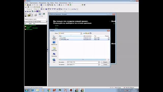This screenshot has height=92, width=163.
Task: Click the Отмена button in the dialog
Action: (105, 64)
